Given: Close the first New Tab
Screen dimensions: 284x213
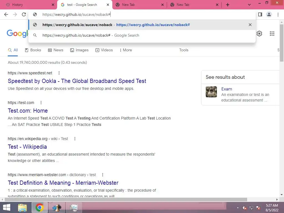Looking at the screenshot, I should pos(162,5).
